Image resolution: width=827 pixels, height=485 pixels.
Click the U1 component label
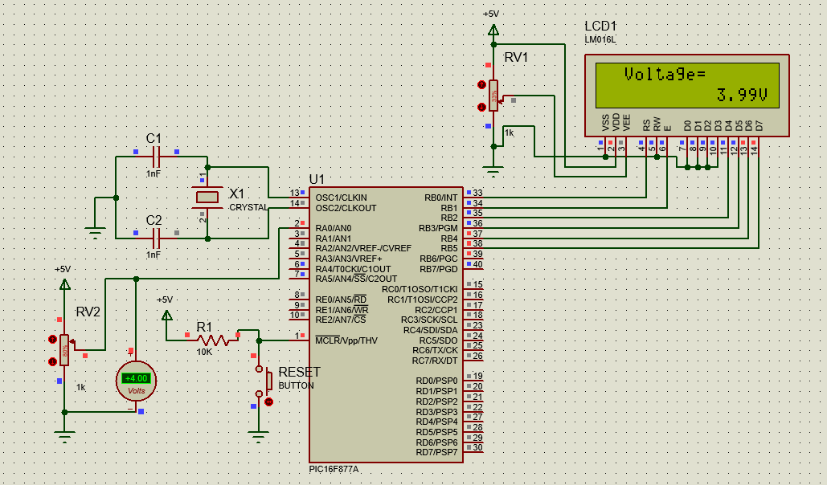pos(317,179)
